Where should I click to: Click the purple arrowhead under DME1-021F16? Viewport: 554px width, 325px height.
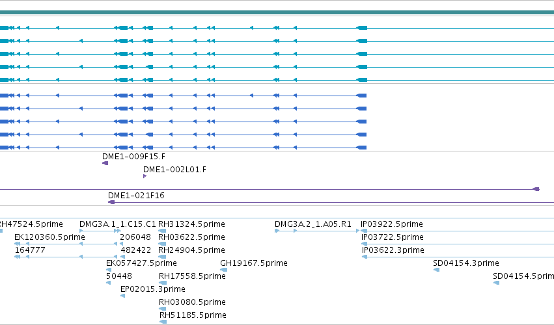click(111, 202)
